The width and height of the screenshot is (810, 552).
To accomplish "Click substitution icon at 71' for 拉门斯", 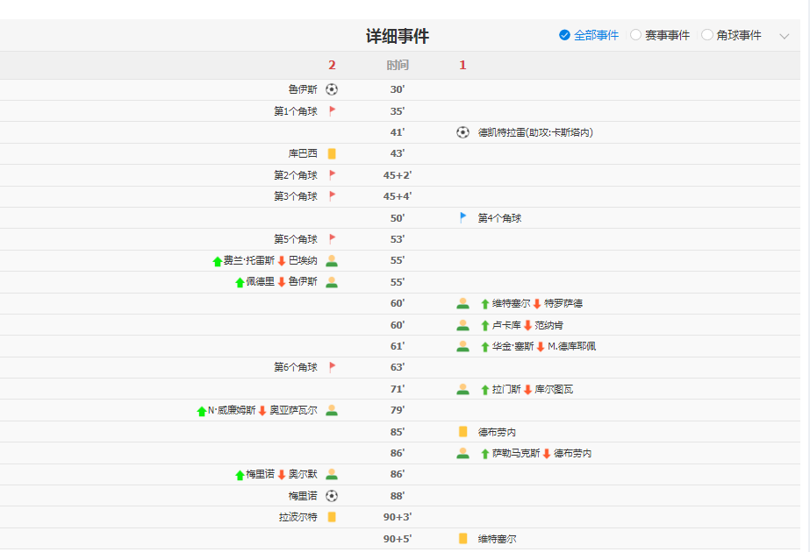I will click(x=462, y=389).
